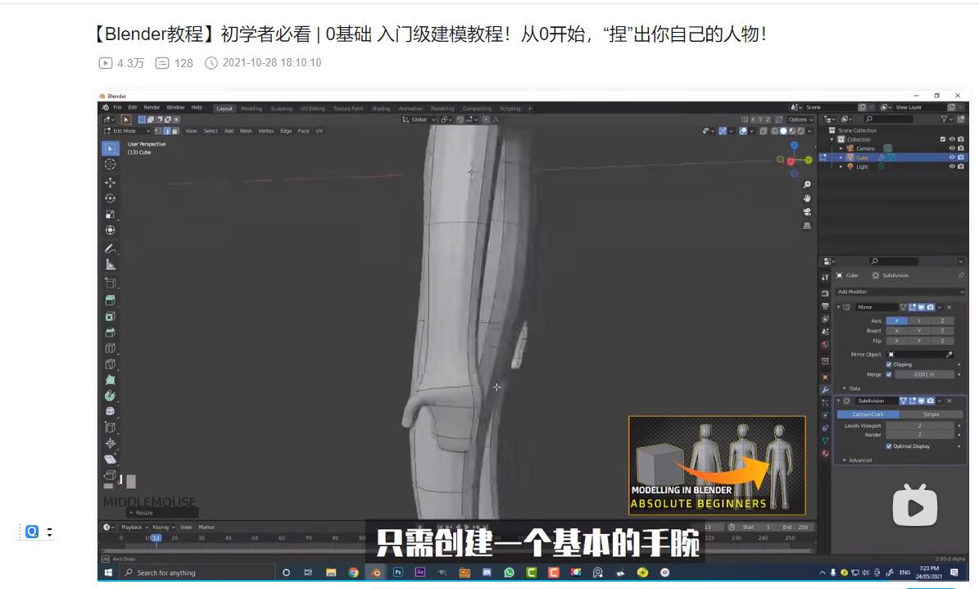Click the viewport zoom magnifier icon

pyautogui.click(x=807, y=184)
